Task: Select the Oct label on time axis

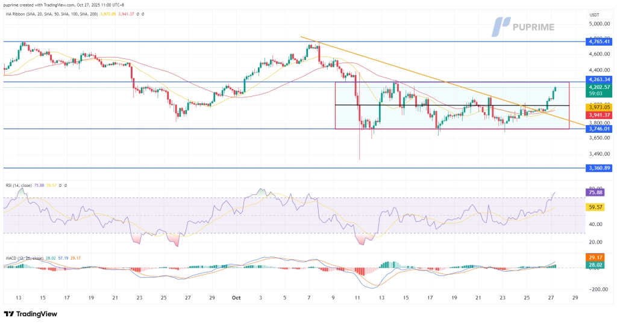Action: click(236, 297)
